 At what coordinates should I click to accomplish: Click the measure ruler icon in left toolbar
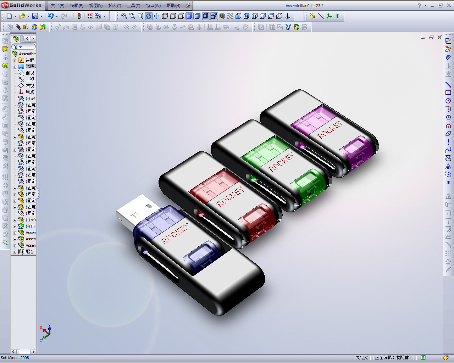(5, 243)
